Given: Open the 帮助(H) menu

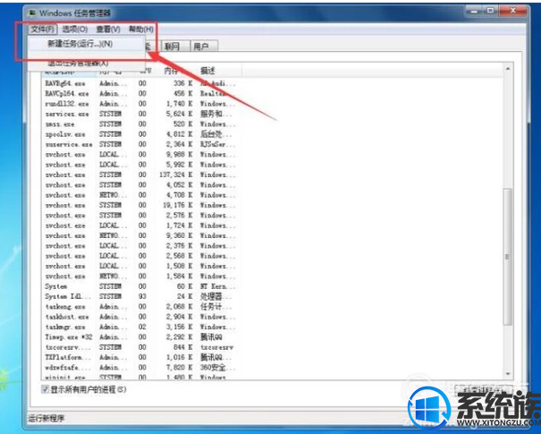Looking at the screenshot, I should click(140, 30).
